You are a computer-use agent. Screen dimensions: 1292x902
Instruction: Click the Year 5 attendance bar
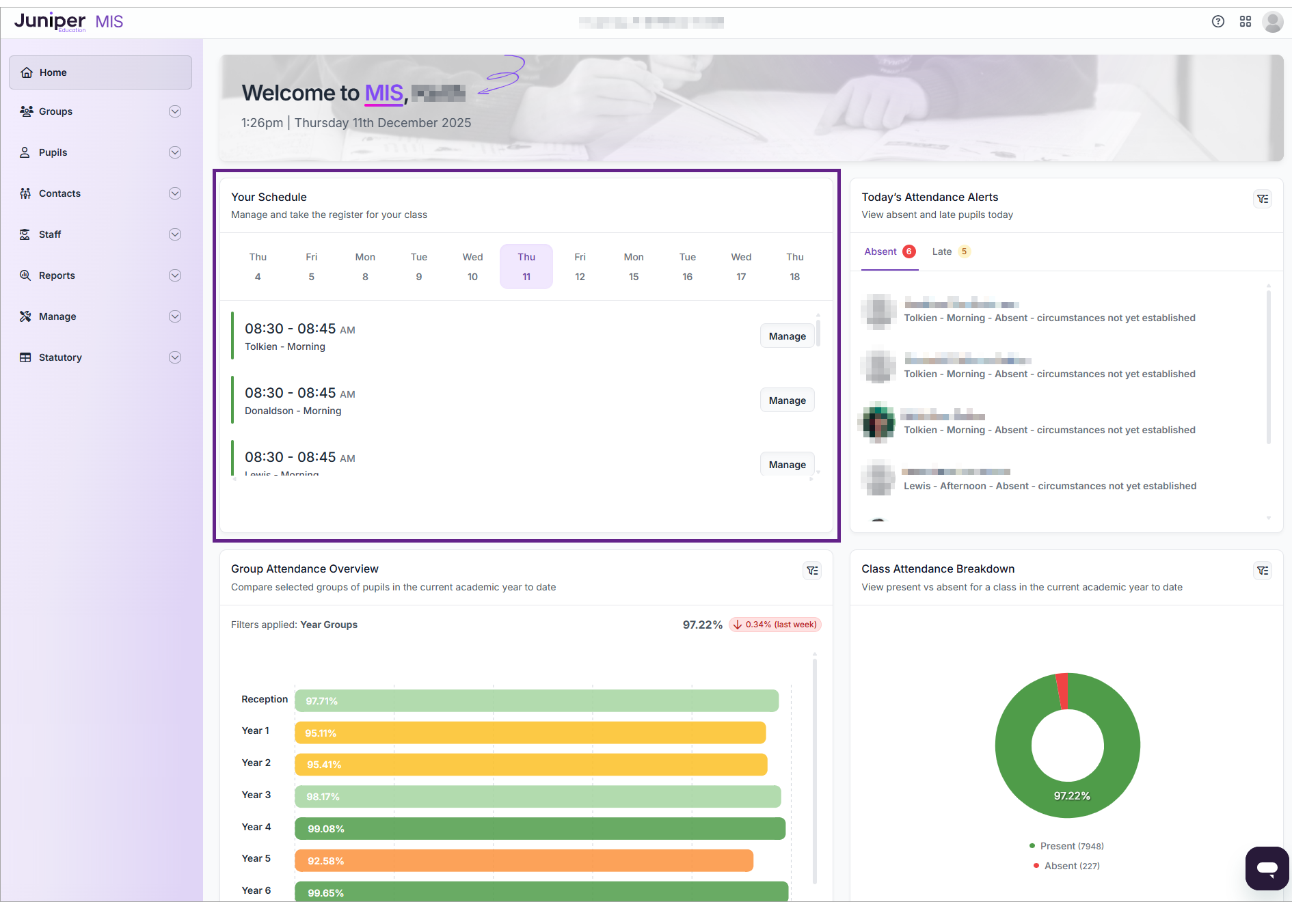(524, 861)
